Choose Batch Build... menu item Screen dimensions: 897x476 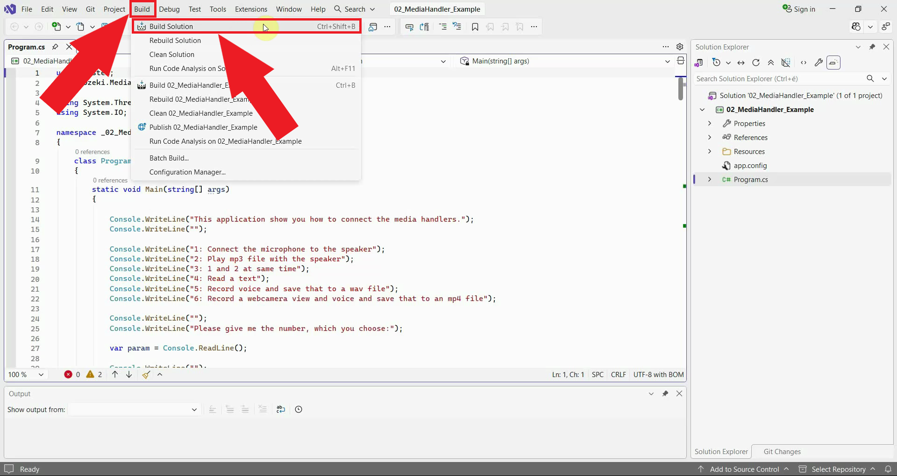pyautogui.click(x=246, y=158)
